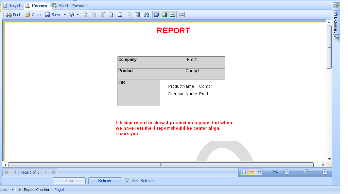This screenshot has width=348, height=194.
Task: Click the ProductName label in Info
Action: pyautogui.click(x=181, y=86)
